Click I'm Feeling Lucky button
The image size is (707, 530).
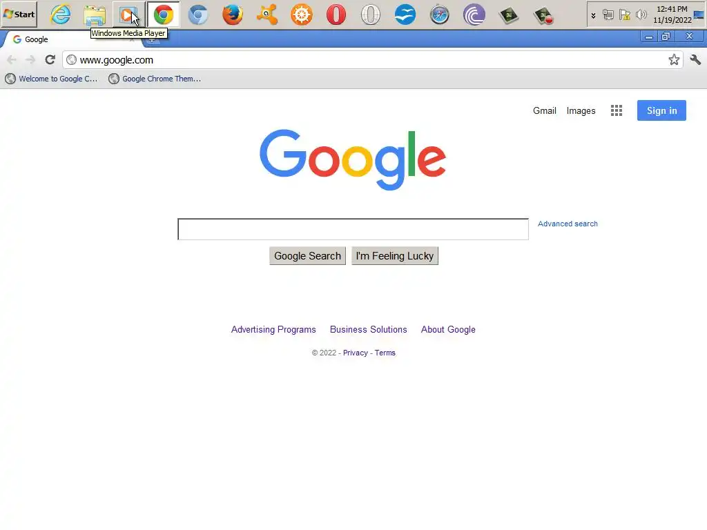click(x=394, y=256)
